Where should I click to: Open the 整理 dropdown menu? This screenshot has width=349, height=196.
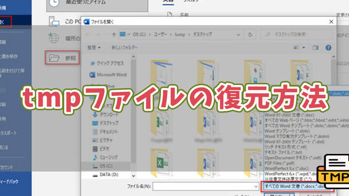[x=94, y=48]
